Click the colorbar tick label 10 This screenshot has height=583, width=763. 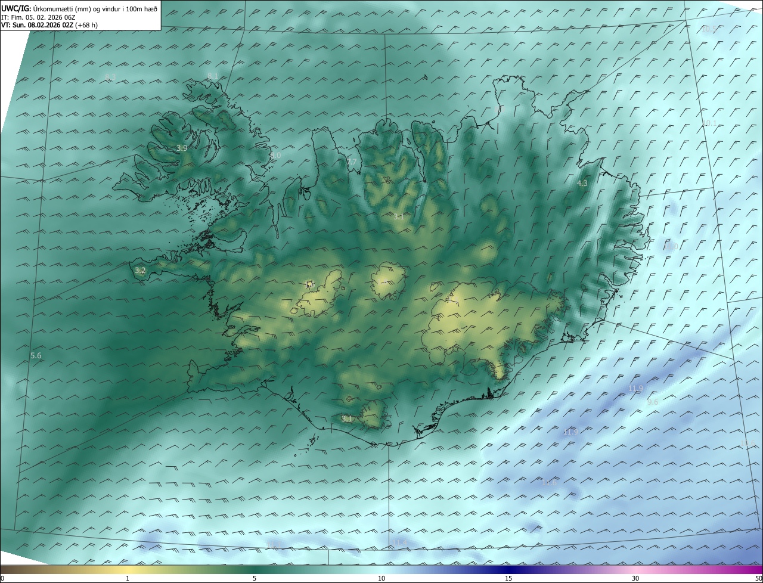click(x=381, y=579)
